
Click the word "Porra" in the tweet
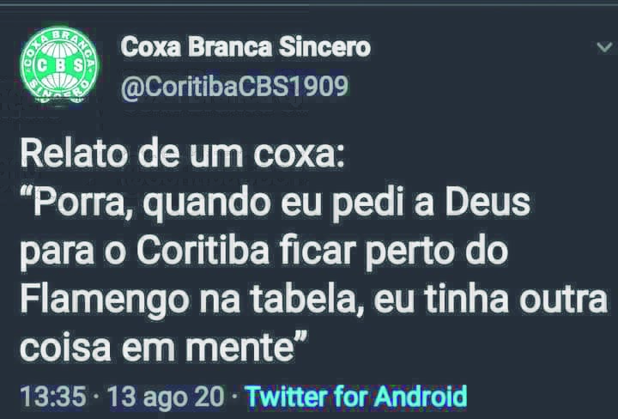pos(76,204)
